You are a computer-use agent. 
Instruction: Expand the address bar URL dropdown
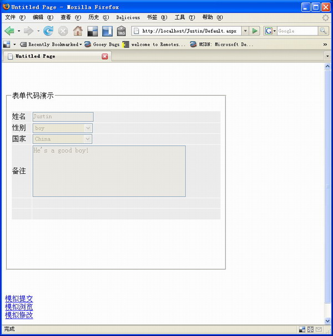245,31
